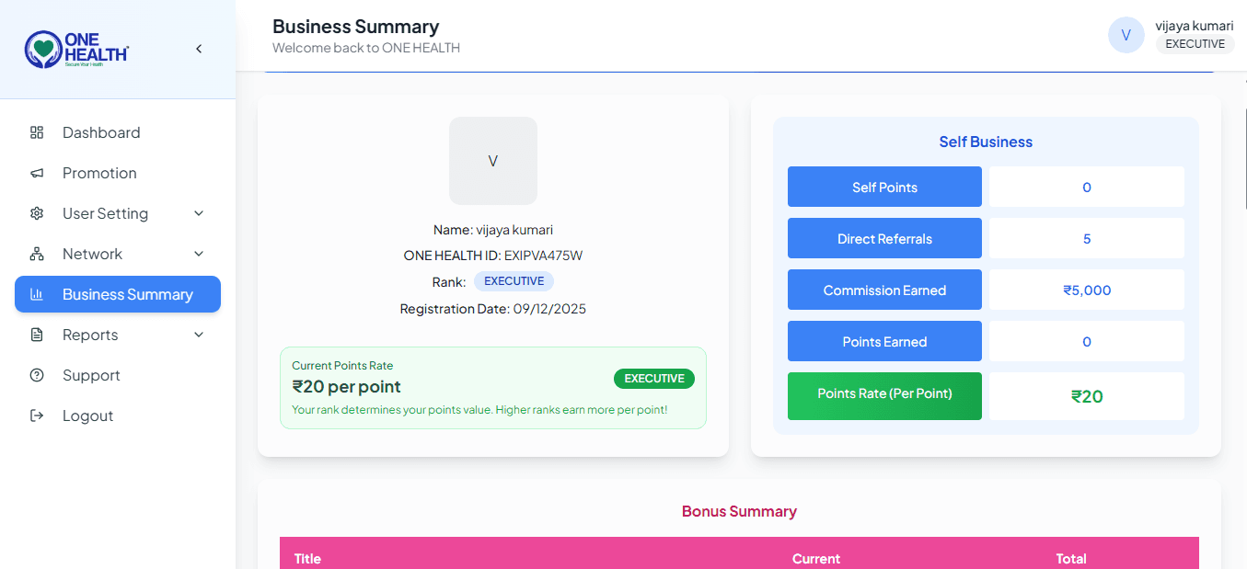The width and height of the screenshot is (1247, 569).
Task: Click the Business Summary chart icon
Action: [37, 294]
